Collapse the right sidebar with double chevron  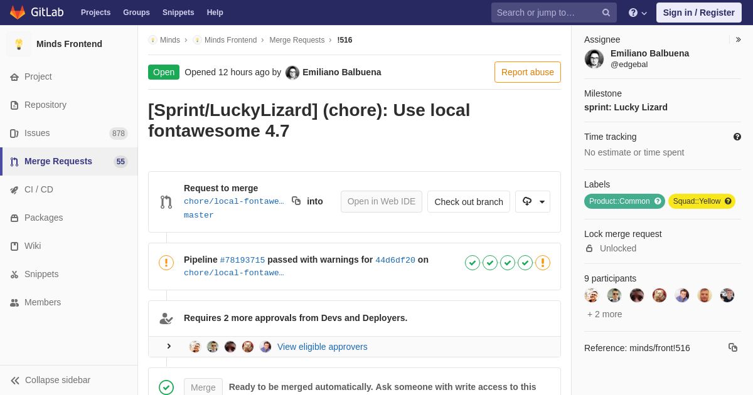(x=738, y=39)
